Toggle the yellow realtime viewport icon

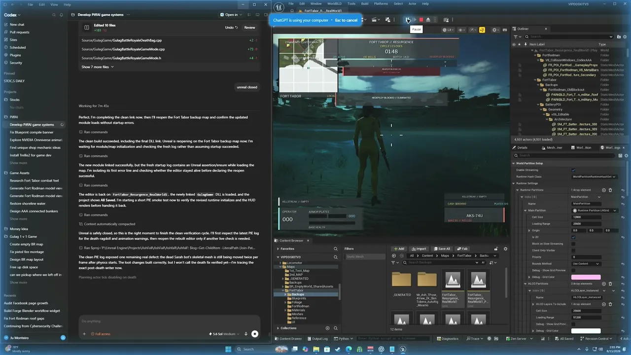coord(482,30)
